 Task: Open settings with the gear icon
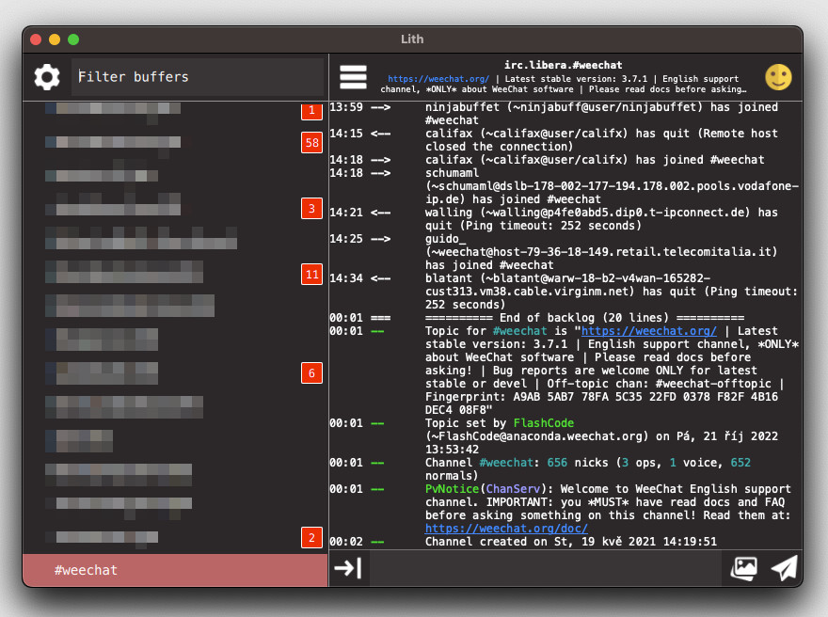point(47,77)
